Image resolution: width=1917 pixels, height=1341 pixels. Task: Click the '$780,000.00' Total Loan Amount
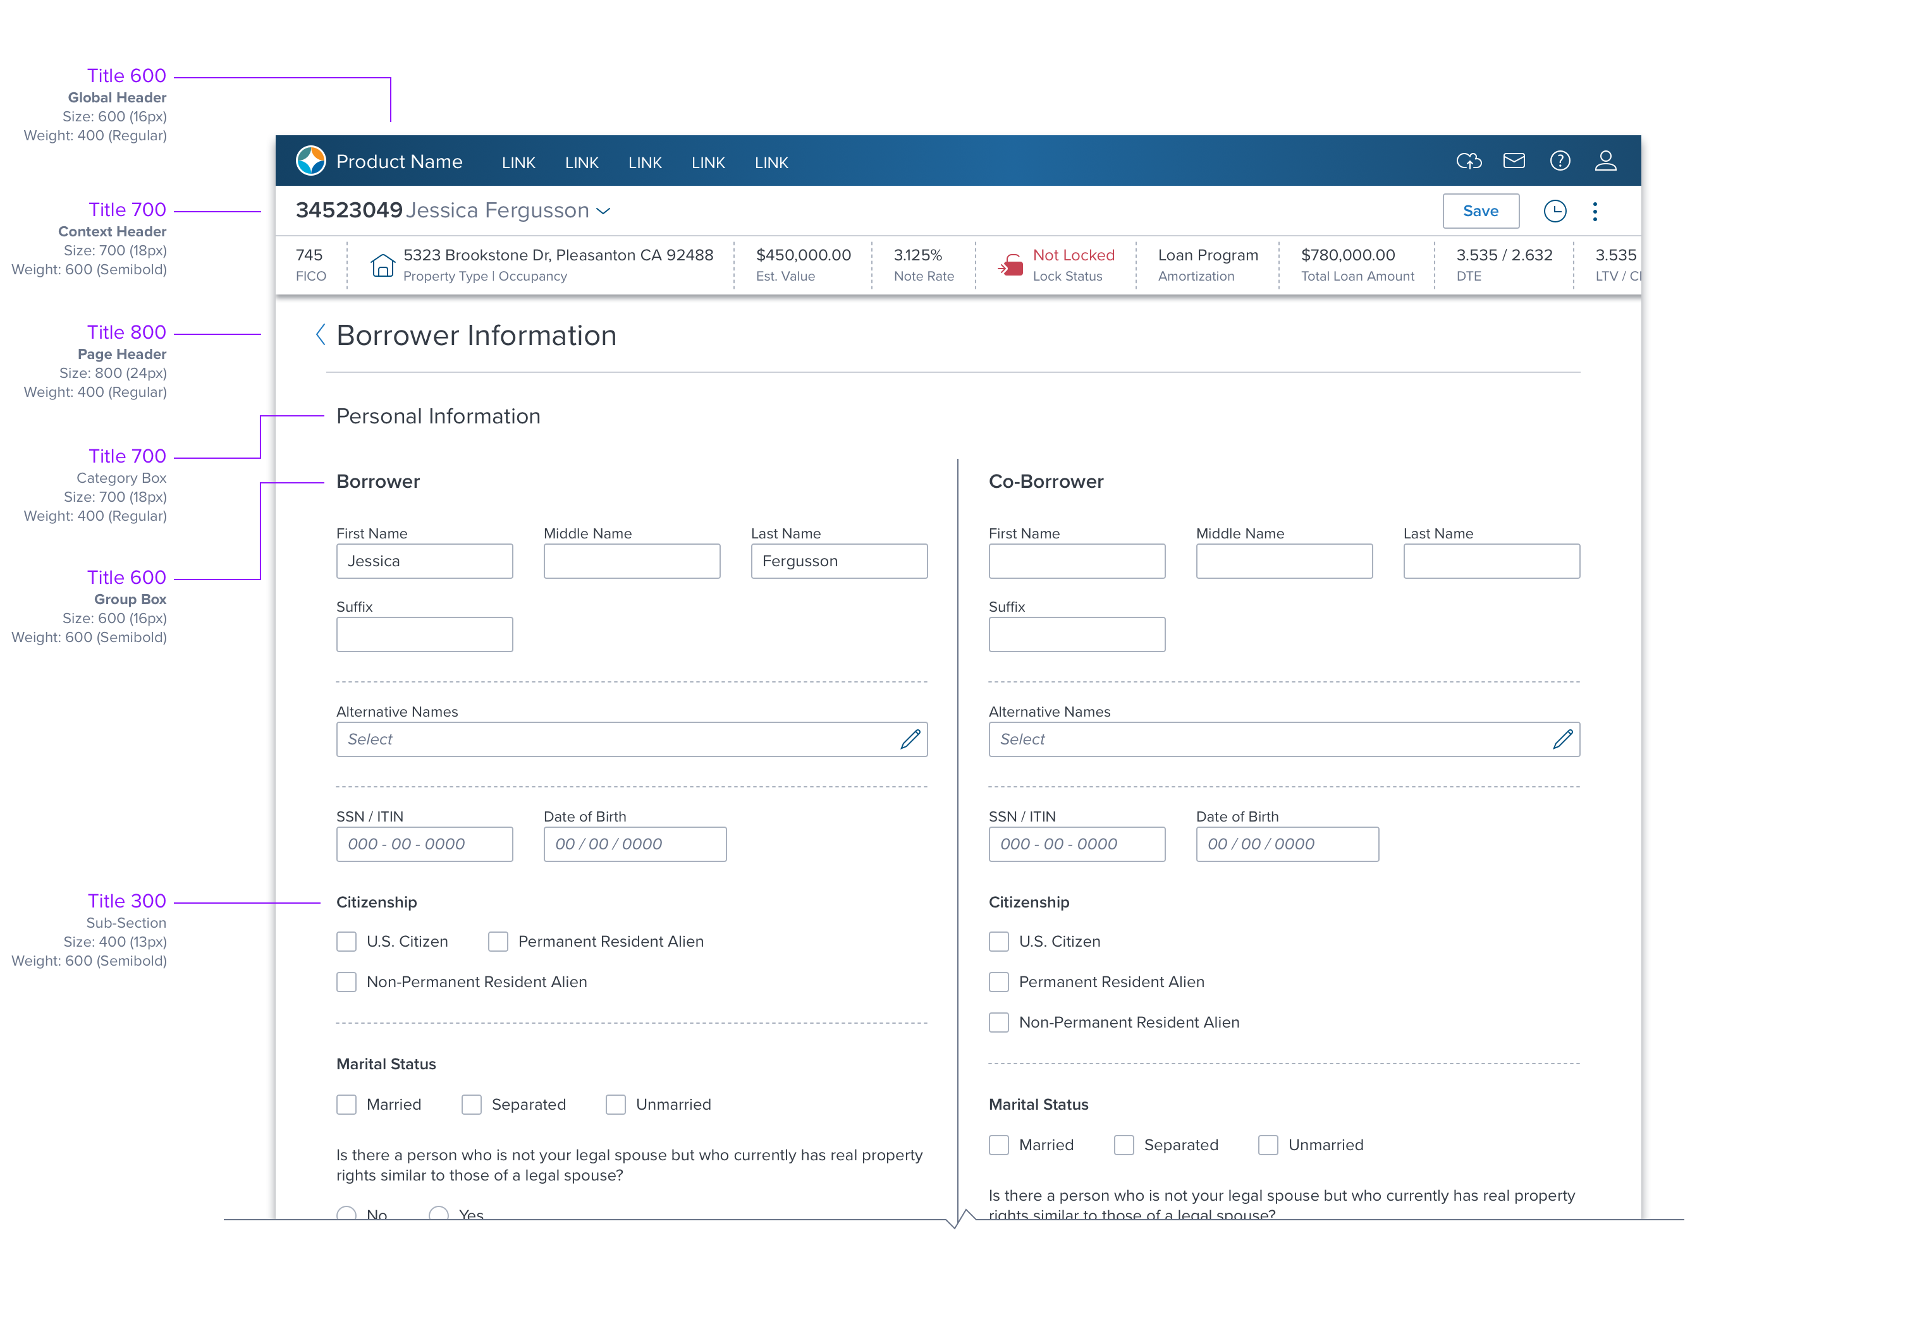tap(1347, 255)
